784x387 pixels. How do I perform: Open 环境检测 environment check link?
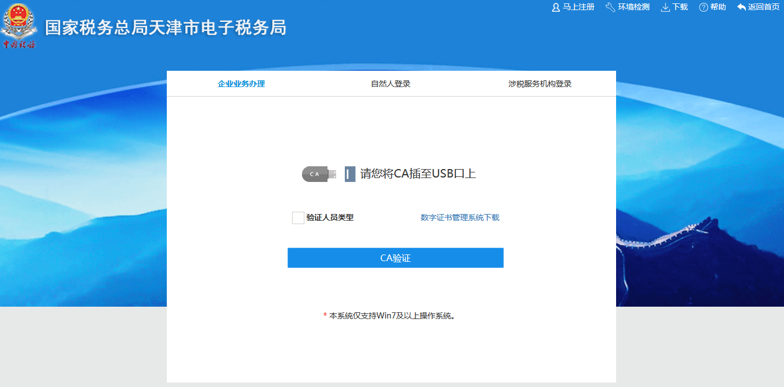(x=633, y=7)
